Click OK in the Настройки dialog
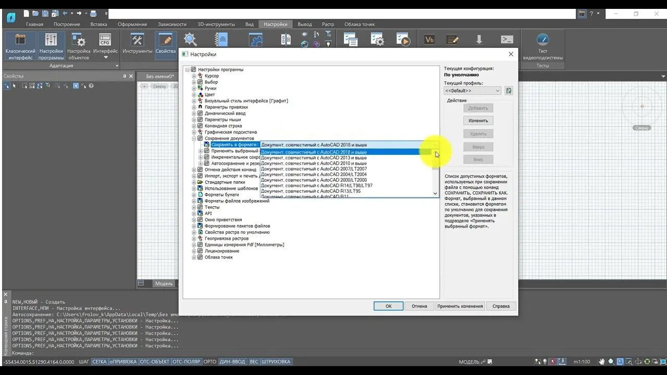667x375 pixels. pyautogui.click(x=388, y=306)
